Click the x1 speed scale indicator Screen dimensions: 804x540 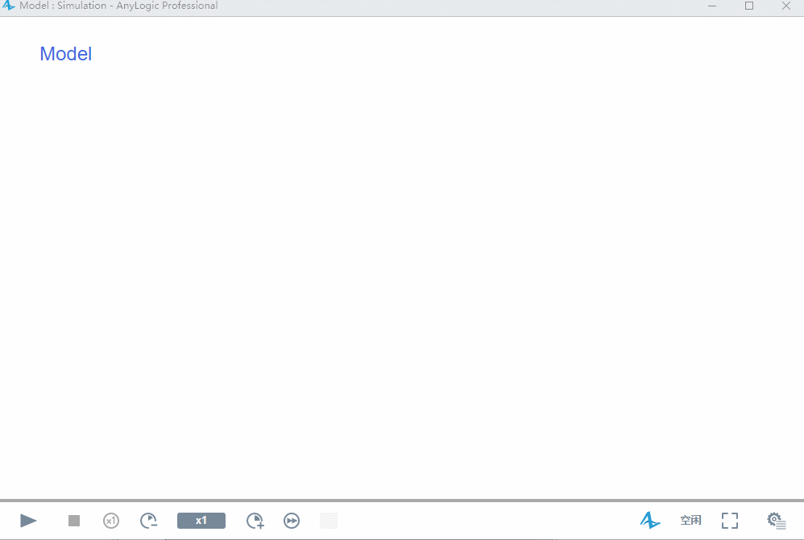point(201,521)
